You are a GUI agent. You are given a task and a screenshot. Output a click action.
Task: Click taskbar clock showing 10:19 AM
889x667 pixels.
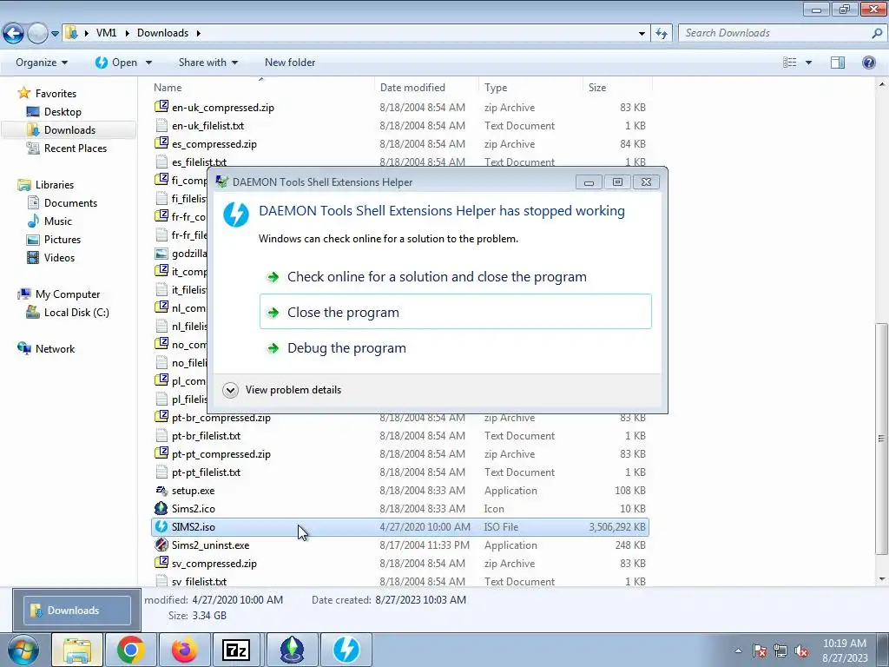click(844, 650)
